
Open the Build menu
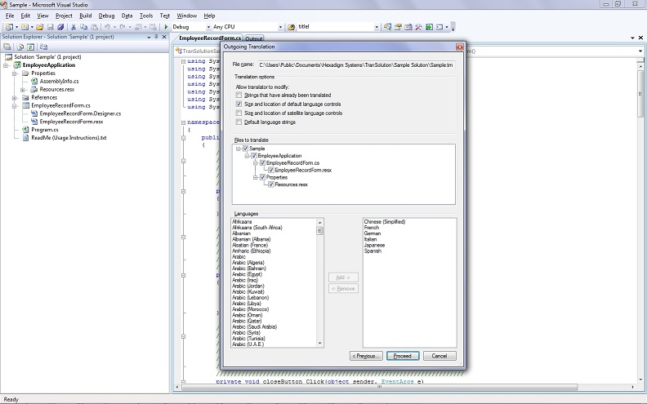tap(86, 16)
